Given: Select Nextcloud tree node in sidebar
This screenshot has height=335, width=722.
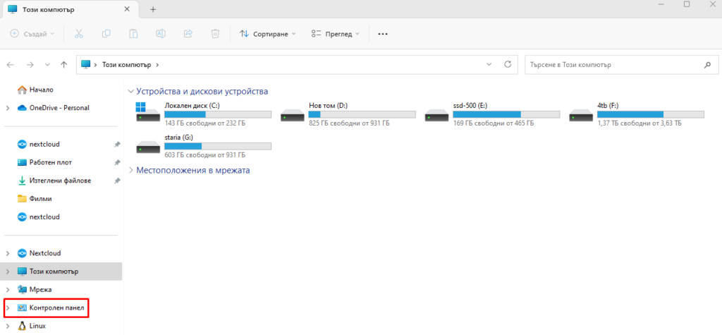Looking at the screenshot, I should click(x=39, y=253).
